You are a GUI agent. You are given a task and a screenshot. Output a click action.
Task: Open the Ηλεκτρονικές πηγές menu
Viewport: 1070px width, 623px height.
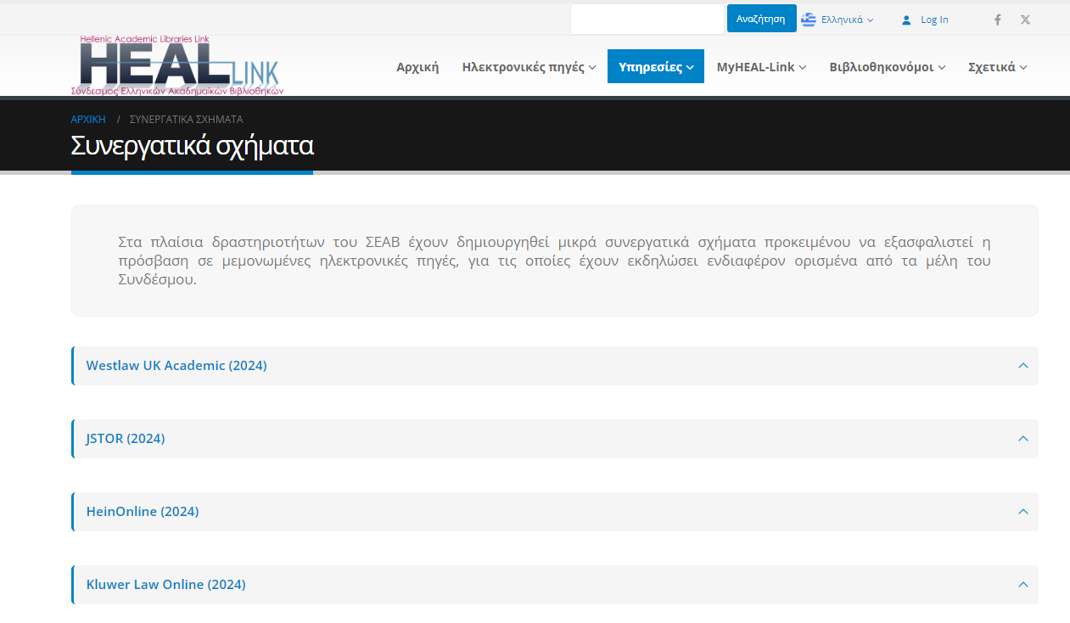529,66
